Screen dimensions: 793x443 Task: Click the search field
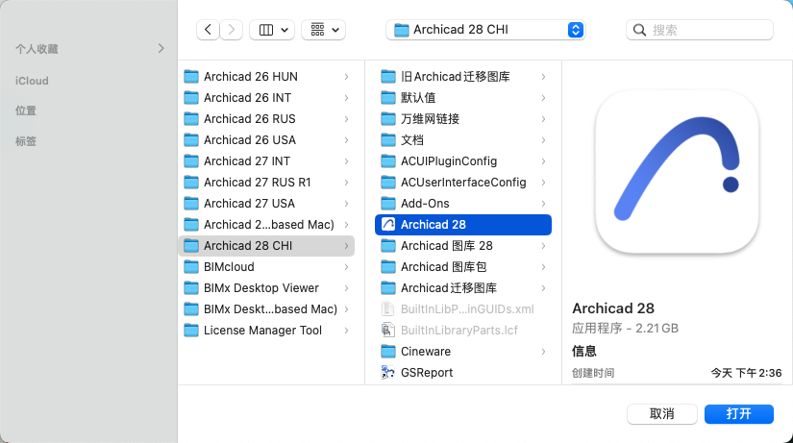(700, 30)
